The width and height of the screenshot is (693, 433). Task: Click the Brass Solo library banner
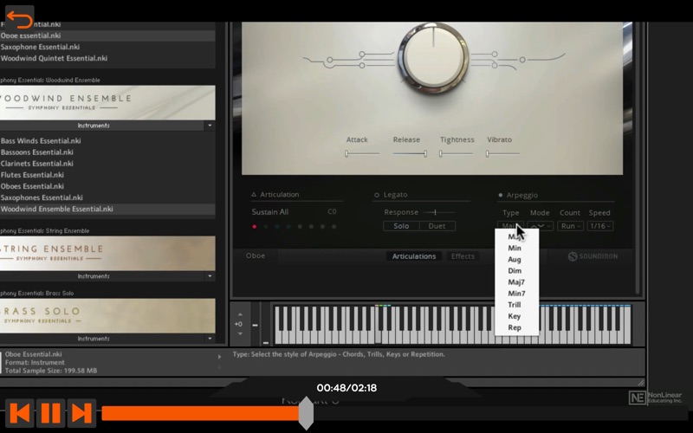[107, 315]
